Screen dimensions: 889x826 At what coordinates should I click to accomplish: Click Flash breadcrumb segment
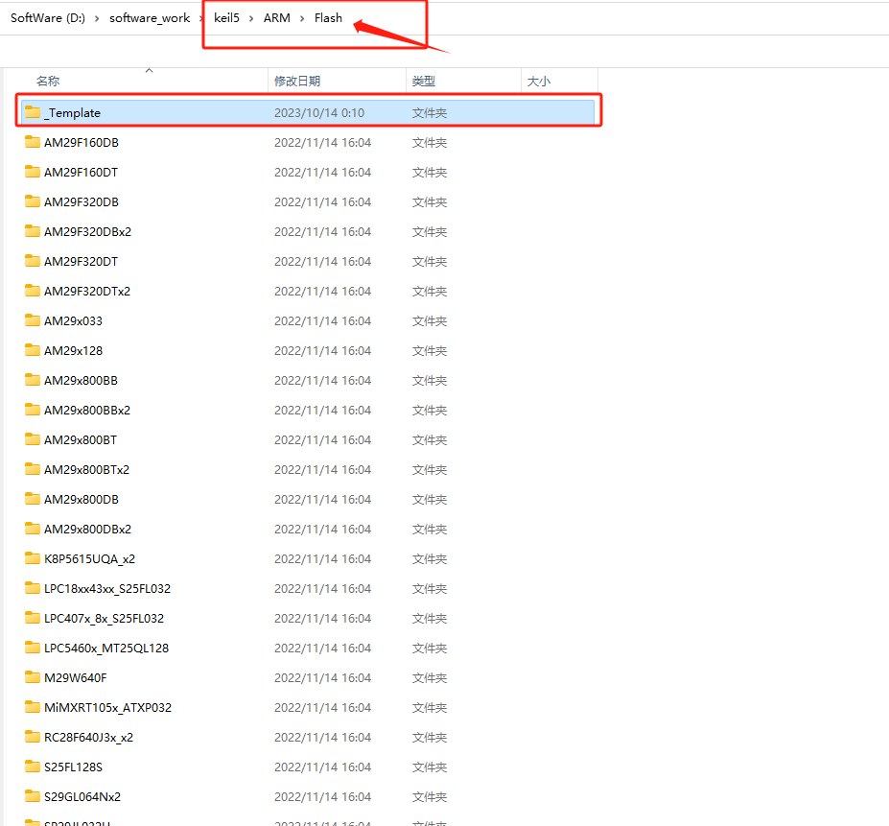pyautogui.click(x=328, y=18)
